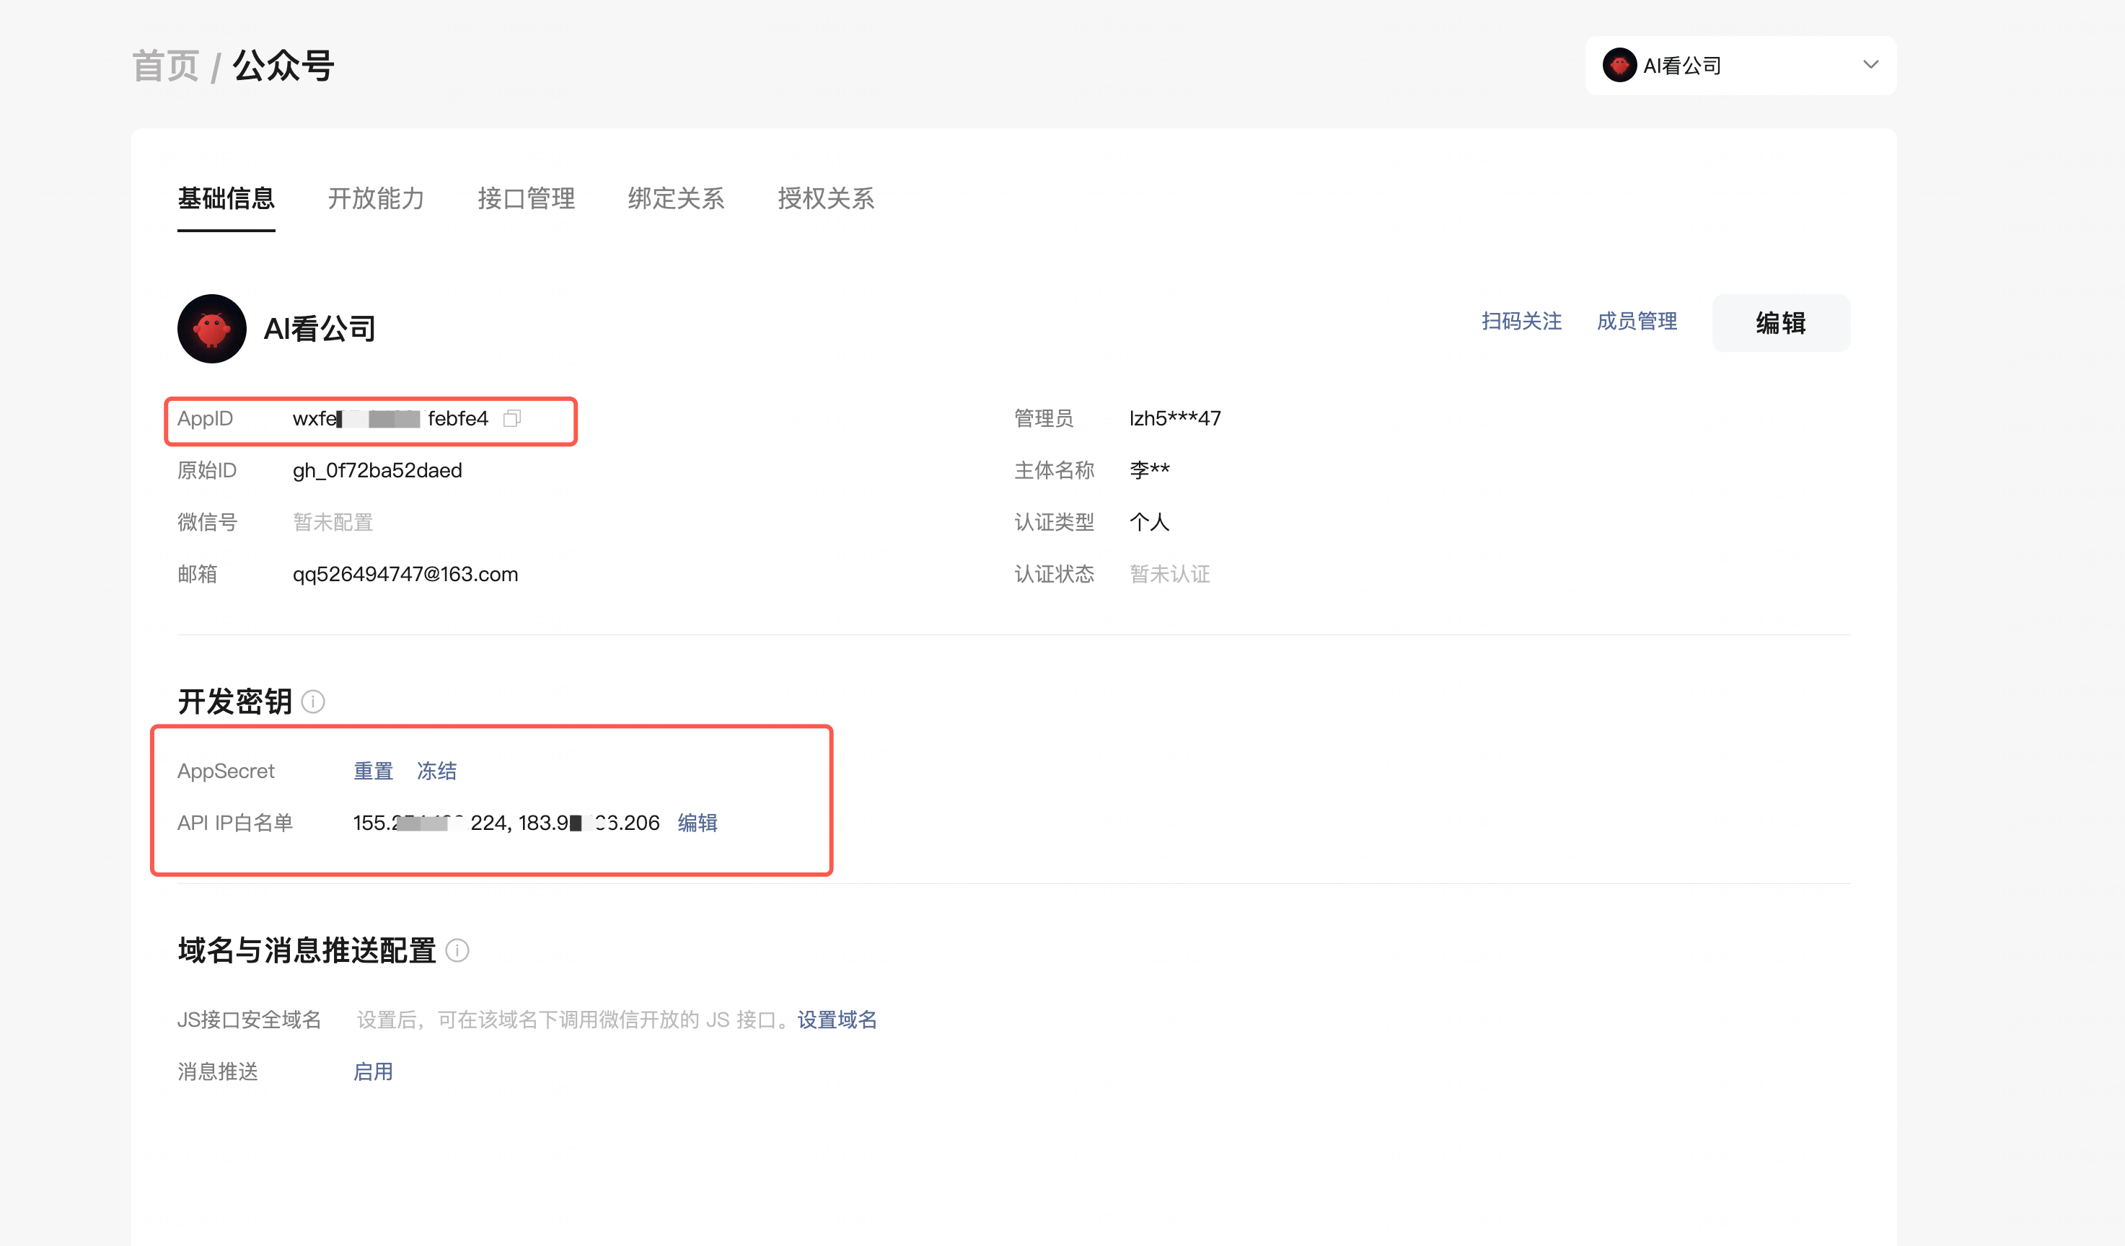Copy the AppID using the copy icon

(513, 418)
